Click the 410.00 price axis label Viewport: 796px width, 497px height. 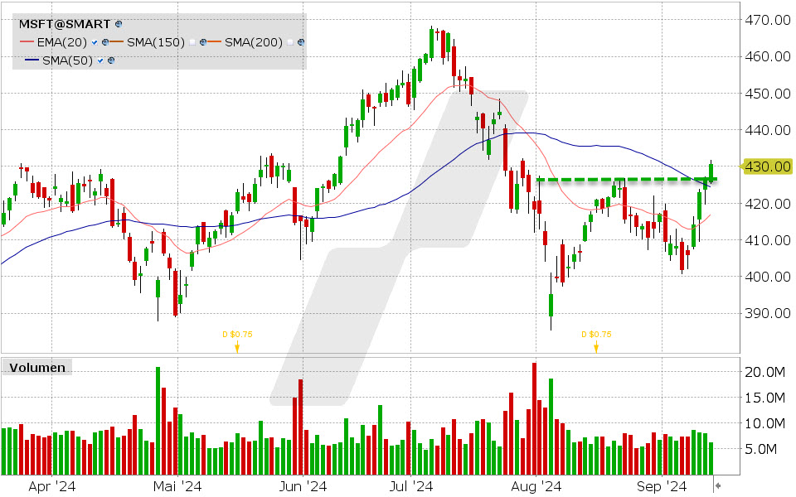(767, 240)
